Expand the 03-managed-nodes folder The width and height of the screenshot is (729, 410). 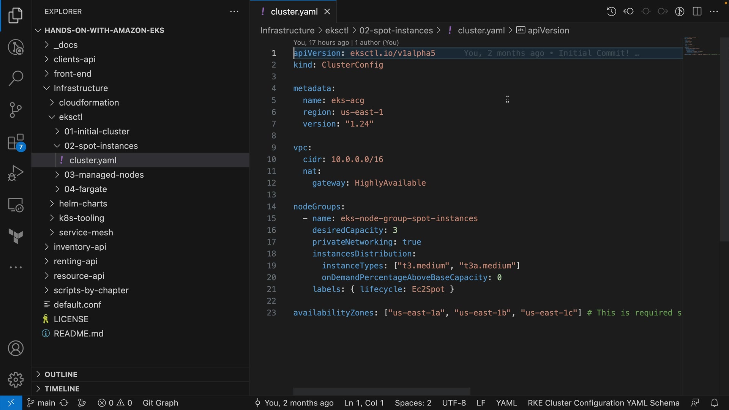[104, 175]
